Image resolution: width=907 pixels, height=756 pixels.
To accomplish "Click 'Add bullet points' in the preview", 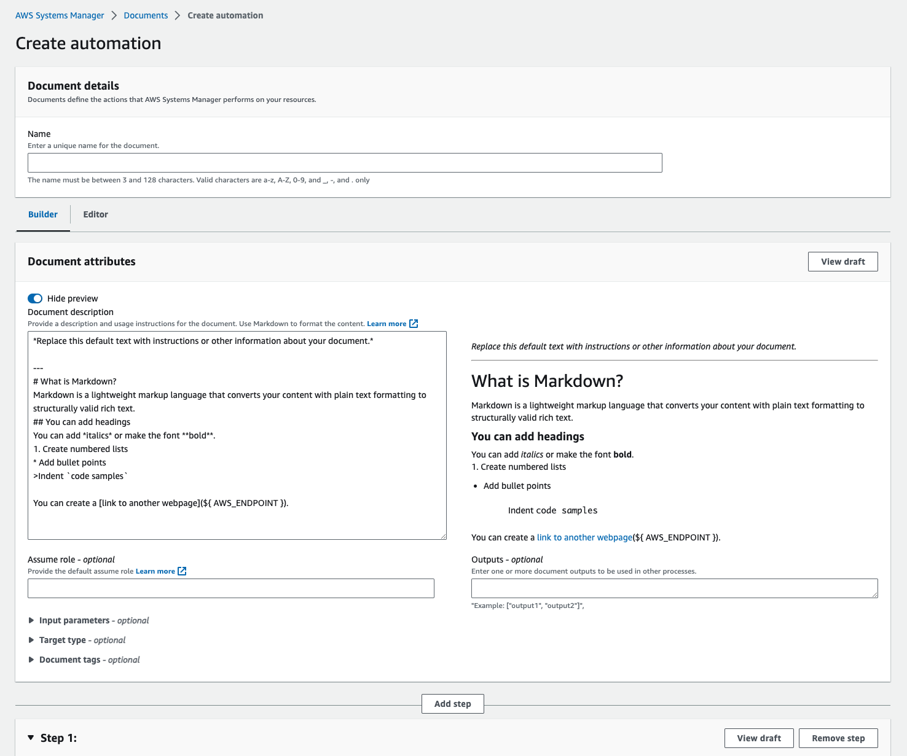I will pos(517,486).
